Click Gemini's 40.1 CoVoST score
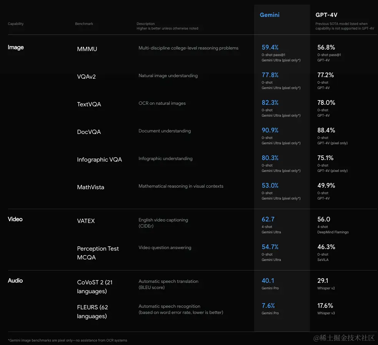The width and height of the screenshot is (378, 345). [x=268, y=281]
